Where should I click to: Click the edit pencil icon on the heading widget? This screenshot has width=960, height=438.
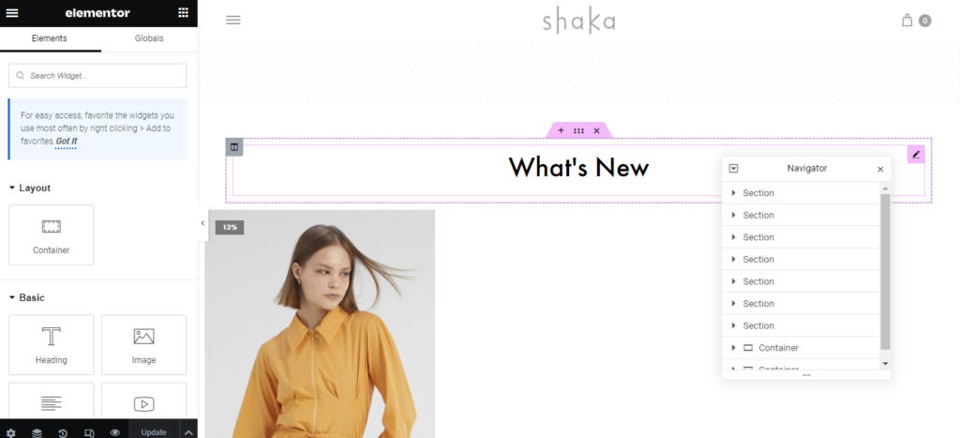[916, 155]
